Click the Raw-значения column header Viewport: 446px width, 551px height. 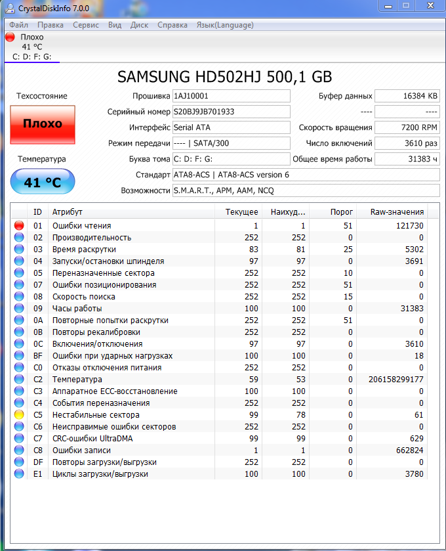tap(392, 212)
